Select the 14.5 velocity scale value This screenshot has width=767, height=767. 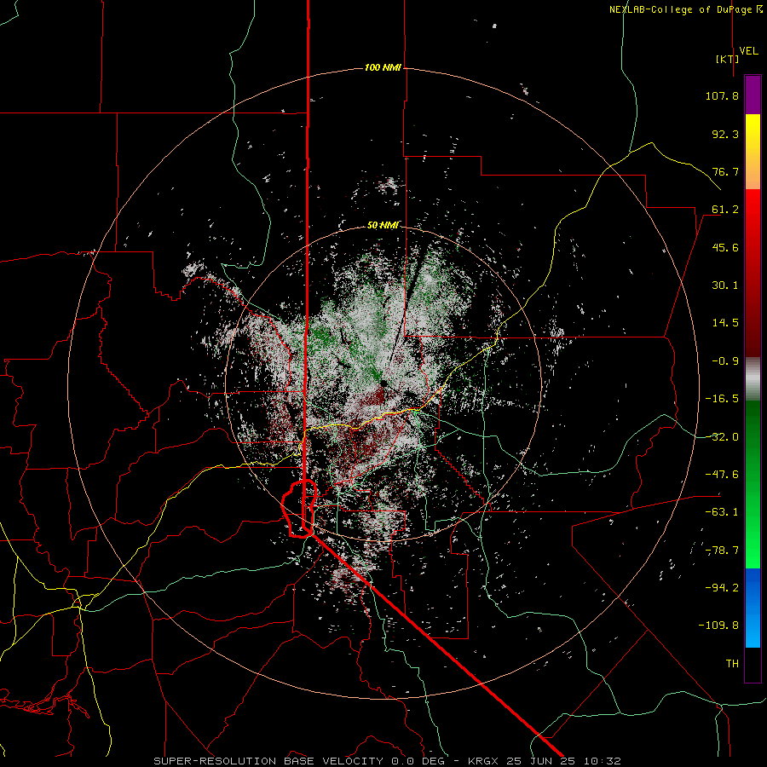[x=725, y=323]
